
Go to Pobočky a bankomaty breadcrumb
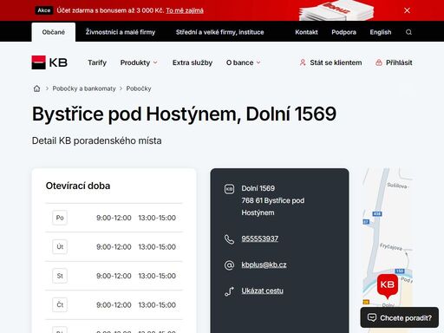pos(84,88)
